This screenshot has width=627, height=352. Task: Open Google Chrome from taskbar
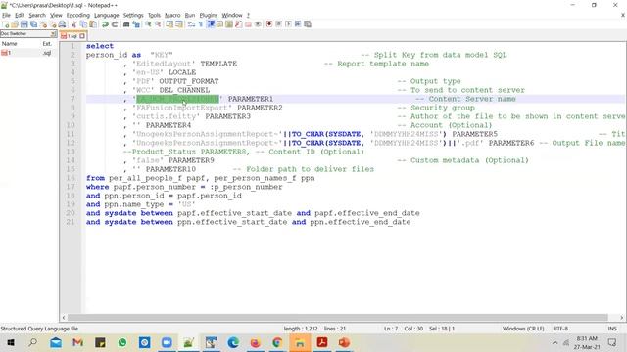click(277, 342)
